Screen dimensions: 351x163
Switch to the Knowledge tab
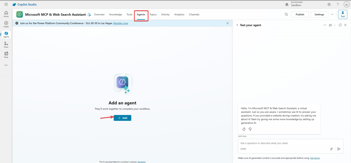(x=116, y=14)
